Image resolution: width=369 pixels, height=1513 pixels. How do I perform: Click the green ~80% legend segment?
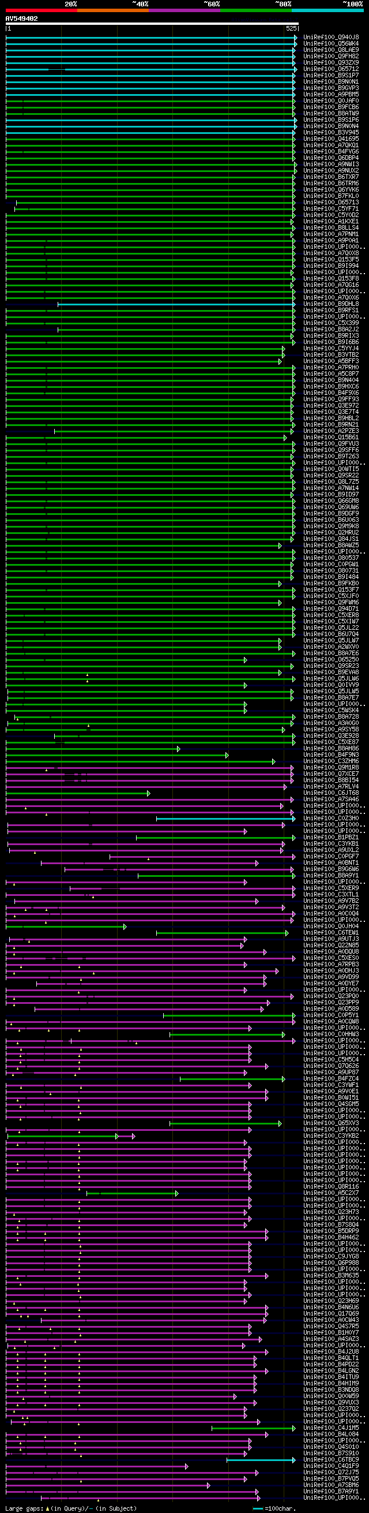click(256, 10)
